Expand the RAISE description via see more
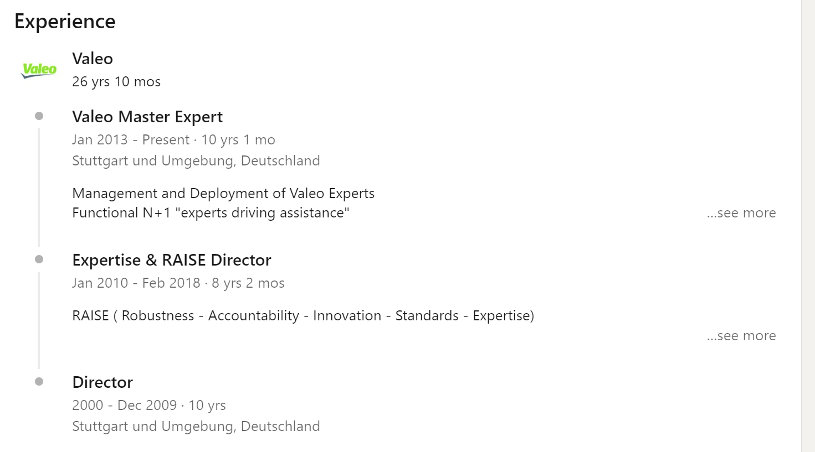 coord(741,336)
